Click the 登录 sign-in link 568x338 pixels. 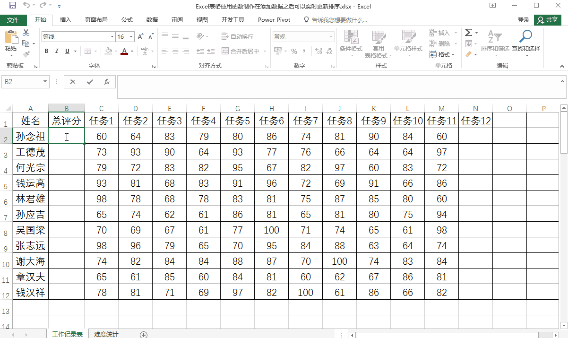(x=524, y=20)
